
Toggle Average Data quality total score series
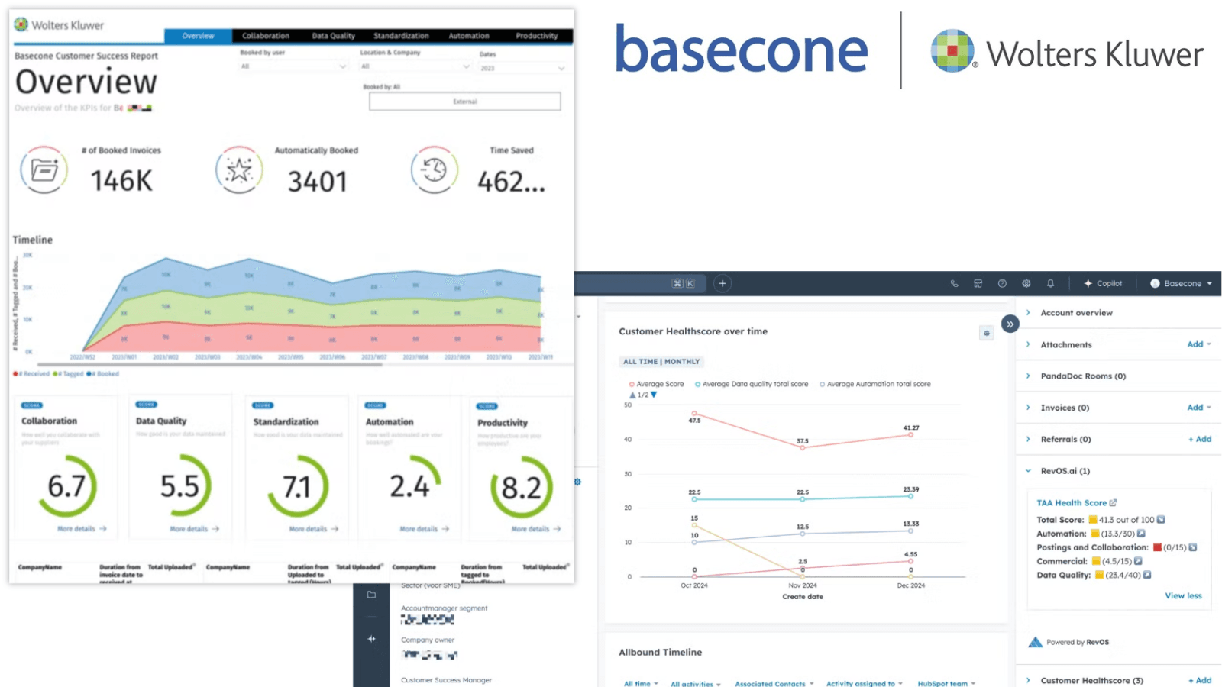coord(752,384)
